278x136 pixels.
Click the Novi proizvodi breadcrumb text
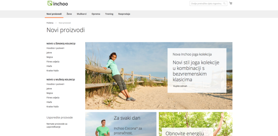[65, 23]
